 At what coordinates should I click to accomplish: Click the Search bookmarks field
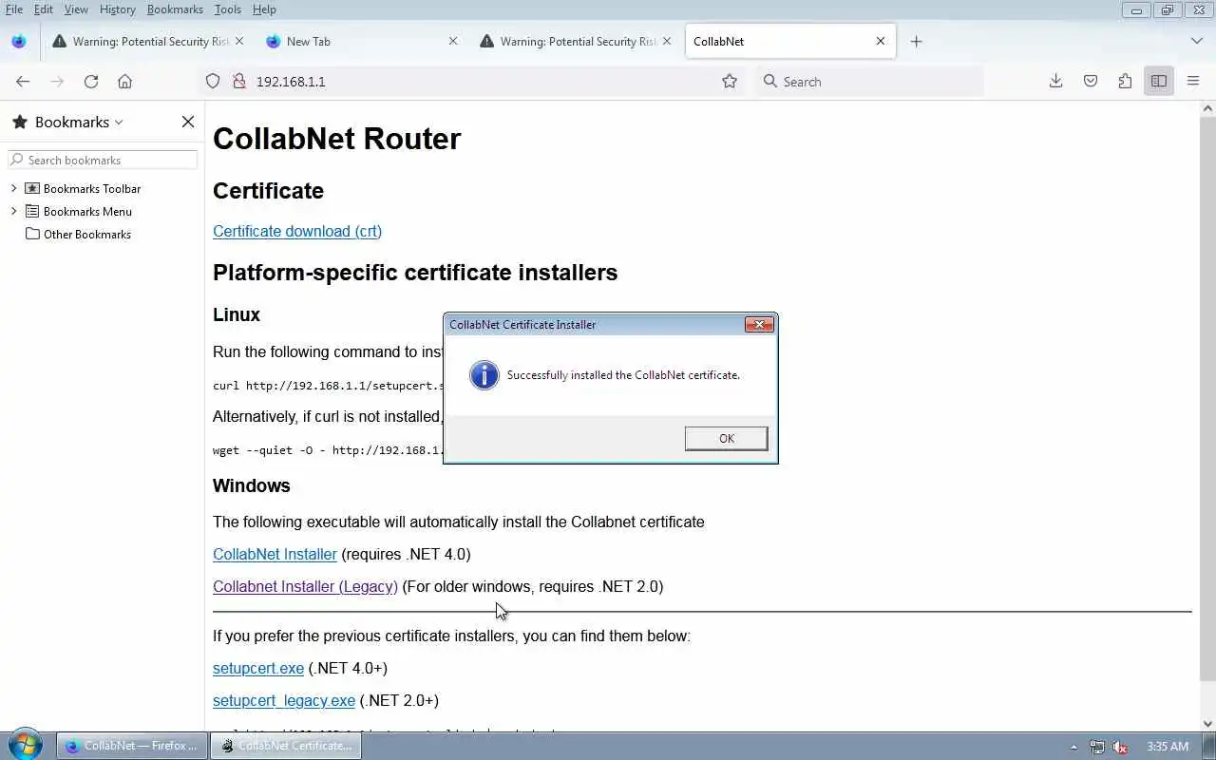click(x=103, y=160)
